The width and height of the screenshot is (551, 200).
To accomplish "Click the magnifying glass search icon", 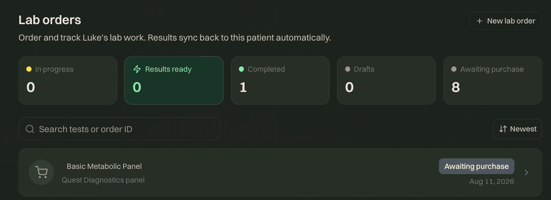I will [x=30, y=129].
